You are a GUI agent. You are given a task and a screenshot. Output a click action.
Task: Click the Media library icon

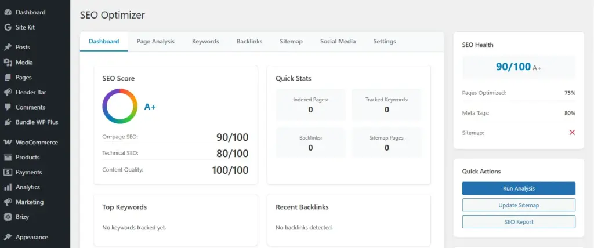(8, 63)
